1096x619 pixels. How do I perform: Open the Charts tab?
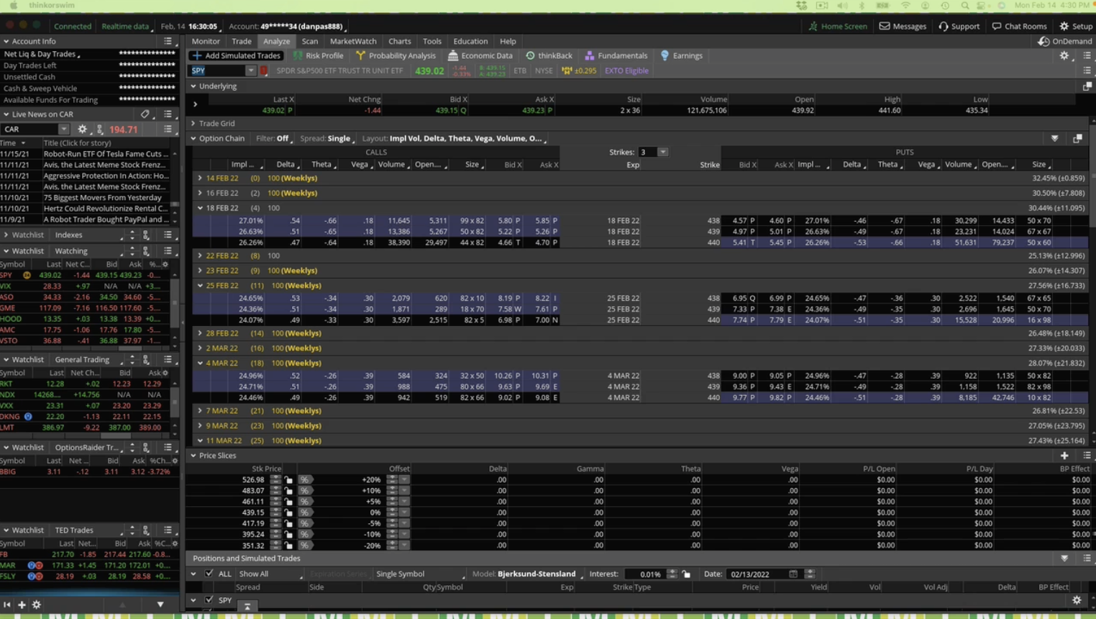point(400,41)
